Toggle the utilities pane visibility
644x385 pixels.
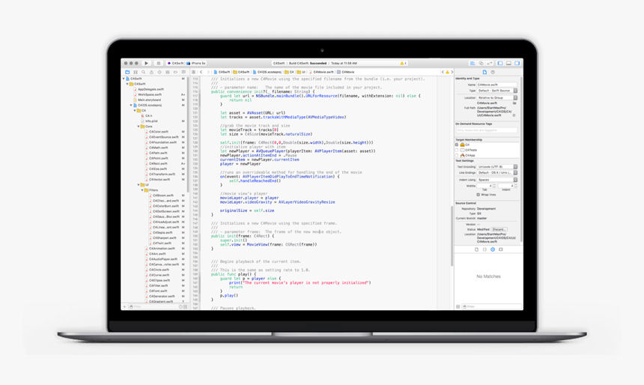click(x=517, y=63)
